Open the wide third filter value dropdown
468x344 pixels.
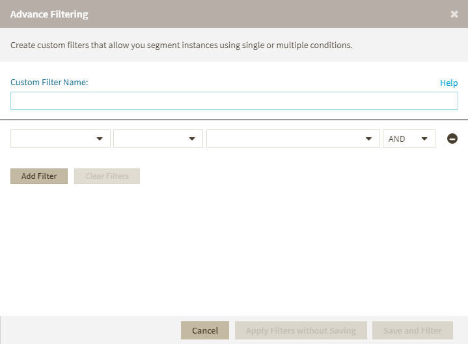[x=292, y=139]
